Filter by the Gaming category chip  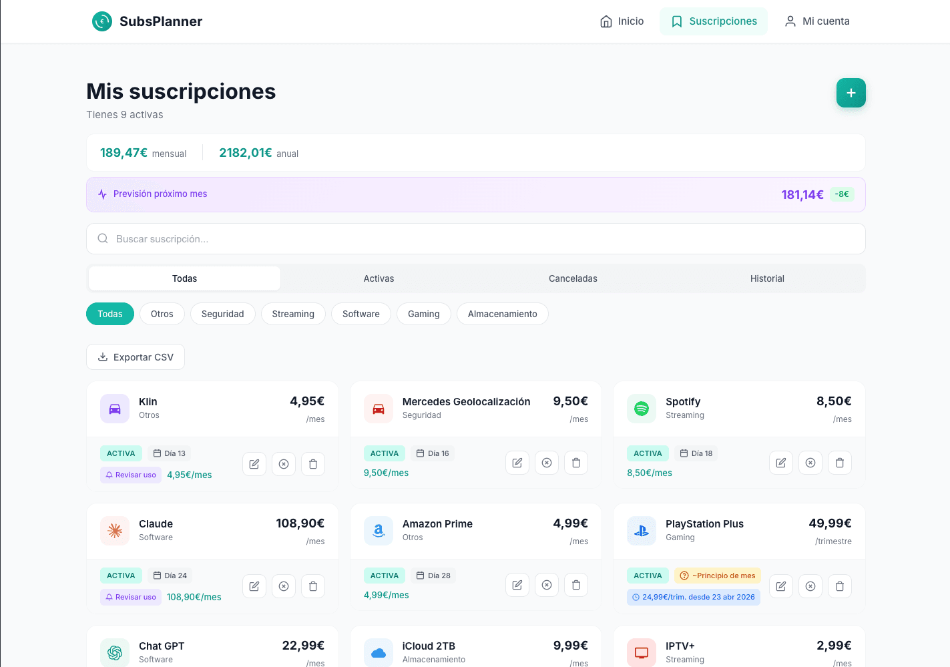click(x=424, y=314)
